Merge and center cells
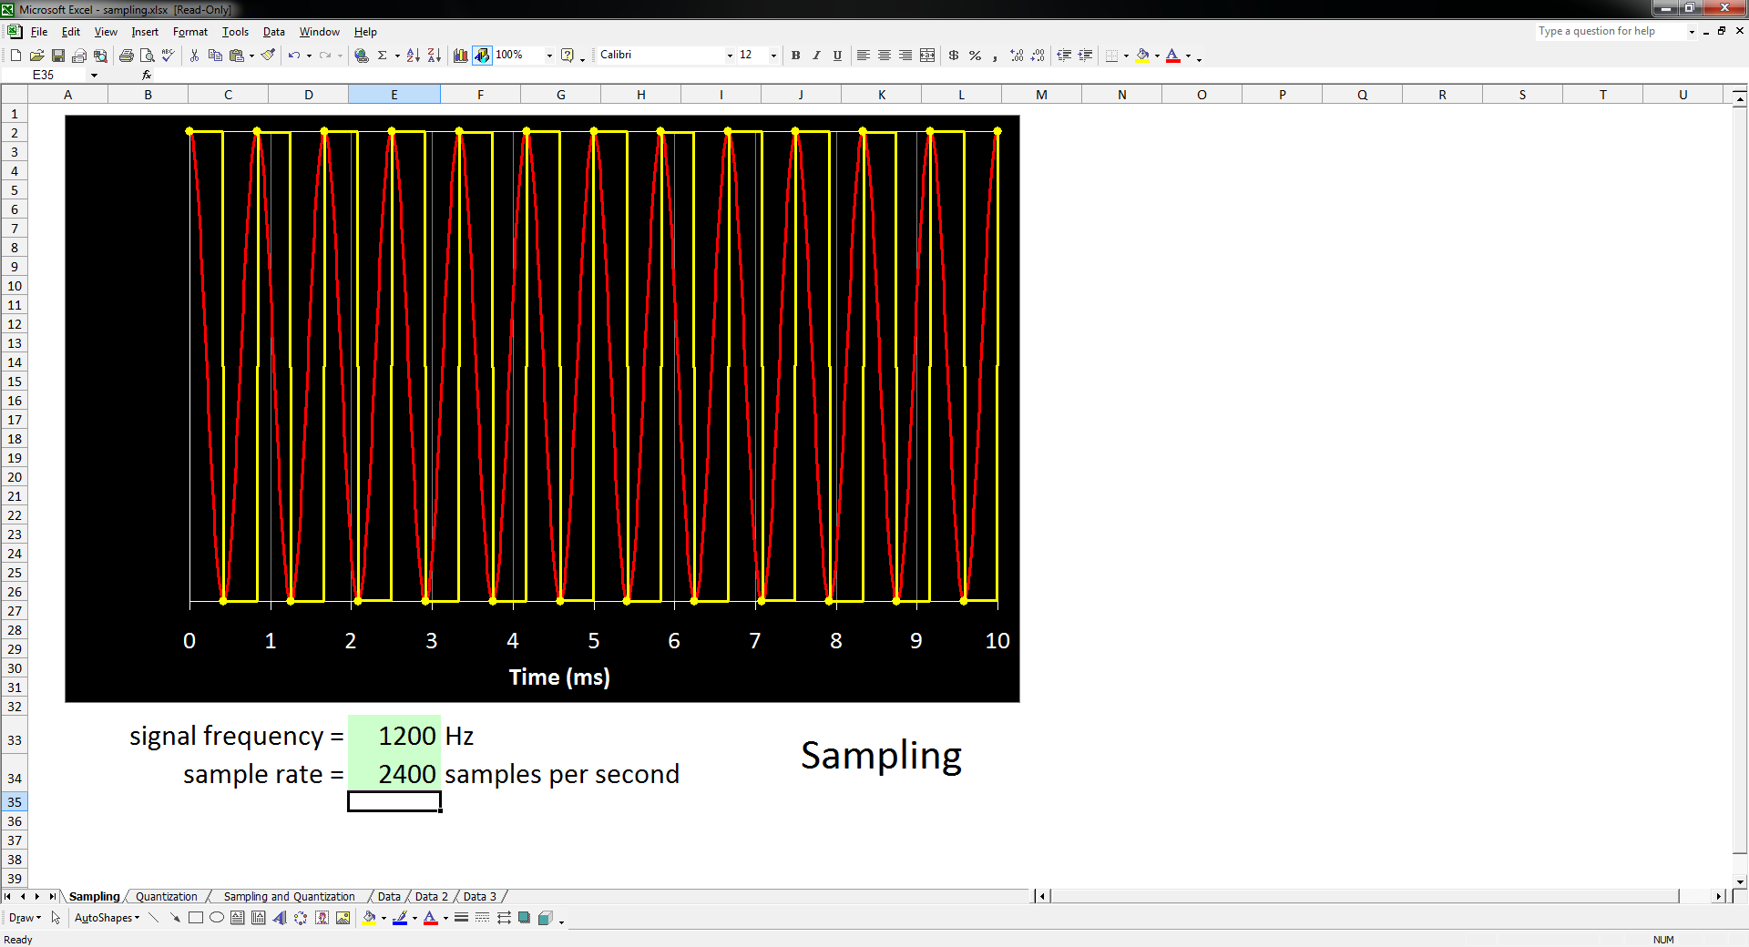The image size is (1749, 947). click(927, 56)
